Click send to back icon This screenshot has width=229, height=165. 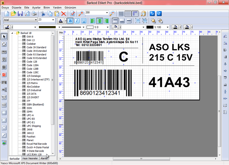(160, 21)
